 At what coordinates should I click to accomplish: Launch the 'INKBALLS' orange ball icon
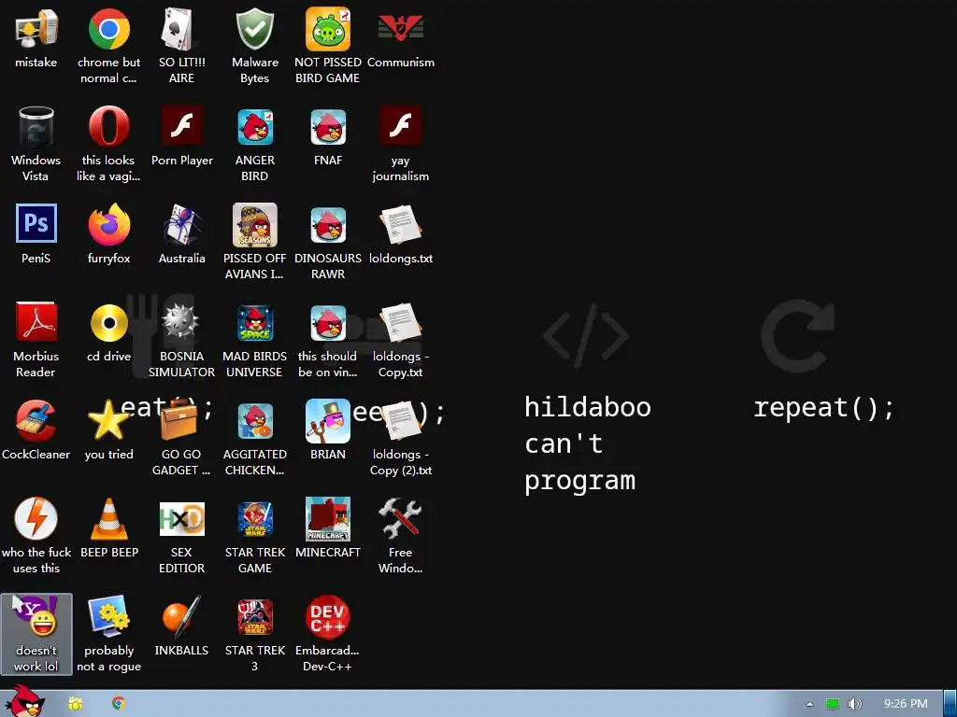181,617
